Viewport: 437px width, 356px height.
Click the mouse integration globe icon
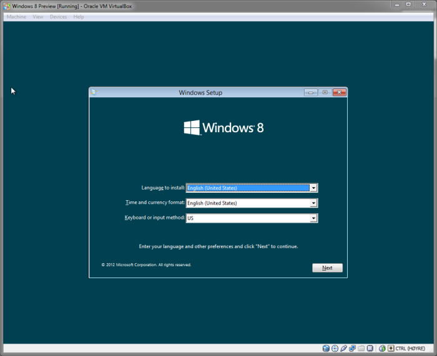point(382,348)
